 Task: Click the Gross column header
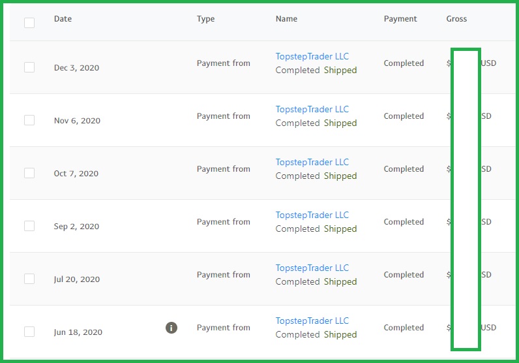(456, 19)
